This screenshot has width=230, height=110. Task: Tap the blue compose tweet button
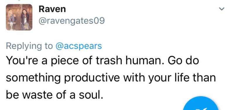[201, 103]
